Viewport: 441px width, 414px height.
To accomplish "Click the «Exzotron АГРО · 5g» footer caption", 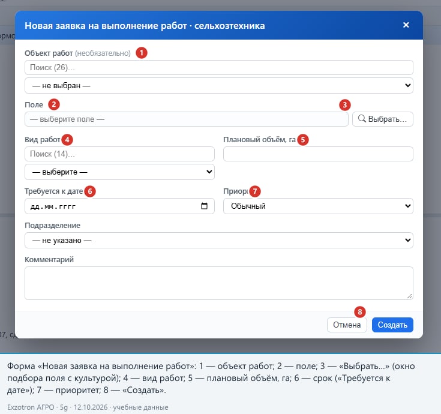I will tap(37, 407).
